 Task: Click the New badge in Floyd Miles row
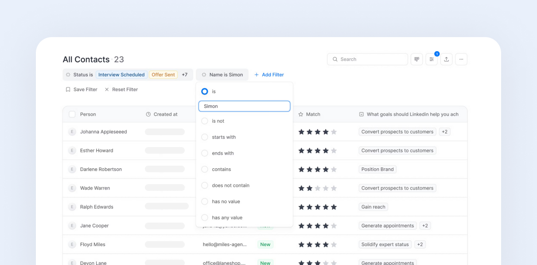coord(265,244)
